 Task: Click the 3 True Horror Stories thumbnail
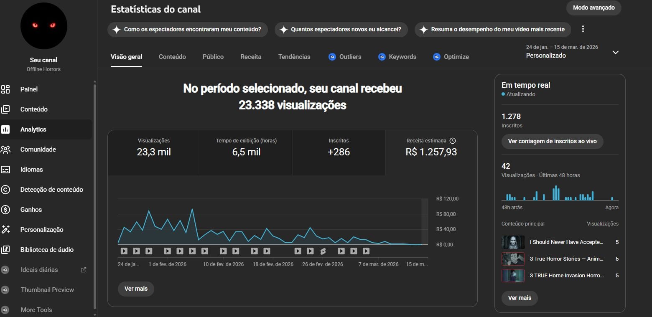(513, 259)
